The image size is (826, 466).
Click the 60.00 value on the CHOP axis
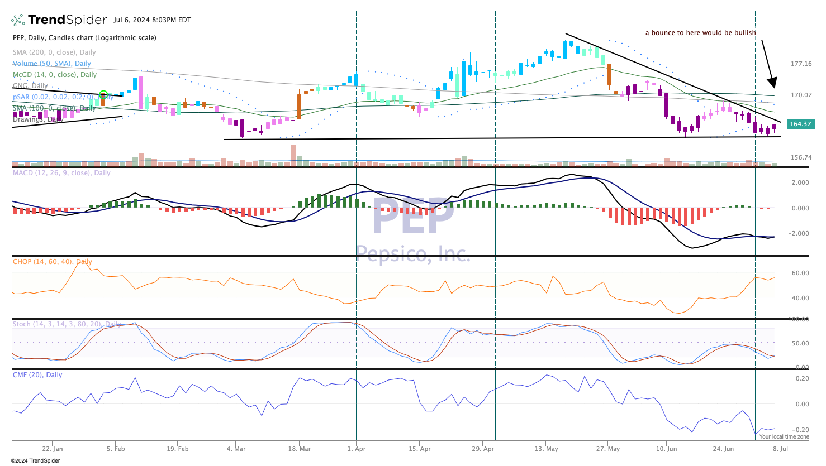(x=800, y=273)
